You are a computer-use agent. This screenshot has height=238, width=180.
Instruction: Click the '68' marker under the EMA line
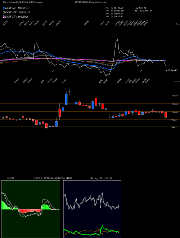click(x=141, y=71)
